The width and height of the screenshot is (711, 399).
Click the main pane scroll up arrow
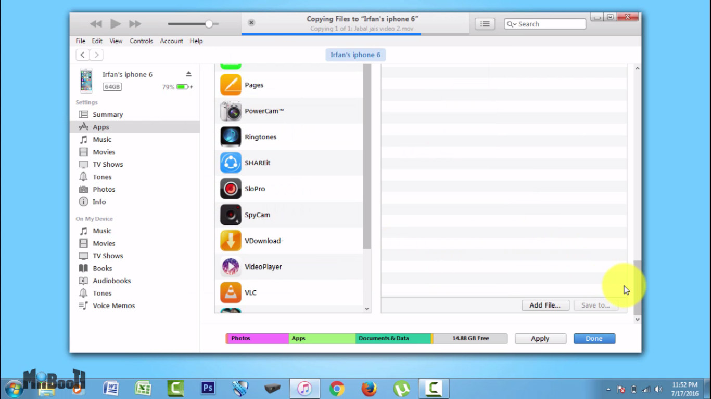tap(638, 68)
